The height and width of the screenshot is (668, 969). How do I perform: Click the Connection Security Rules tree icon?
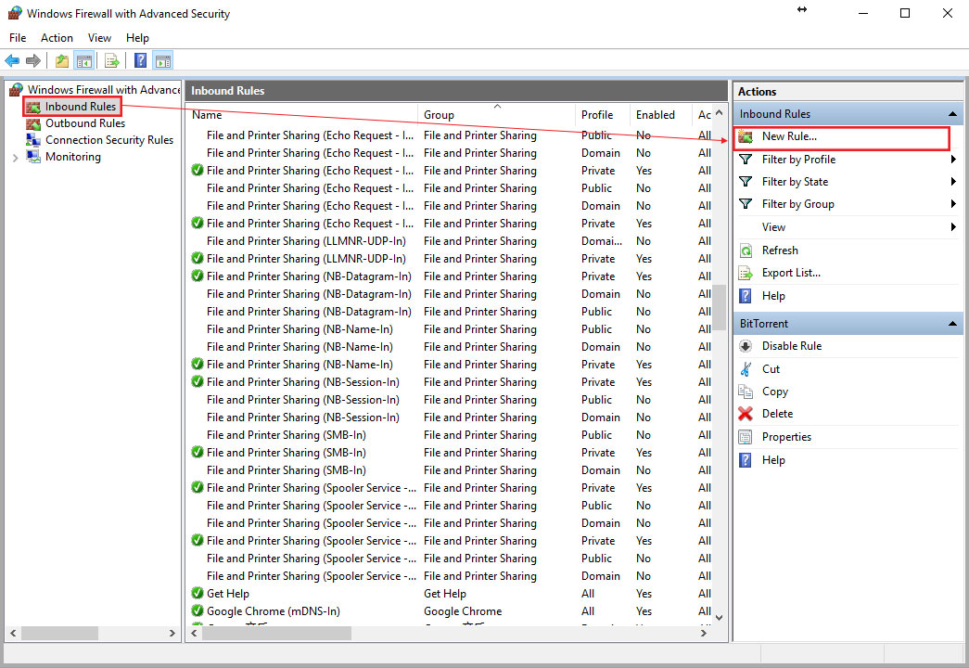(33, 140)
